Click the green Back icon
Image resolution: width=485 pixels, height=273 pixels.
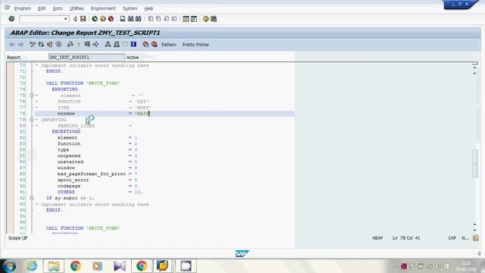coord(95,19)
